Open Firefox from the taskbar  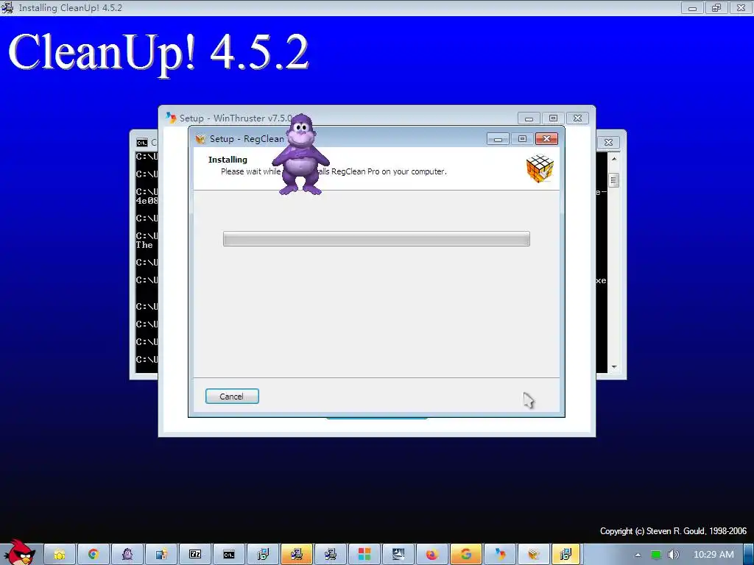[x=431, y=555]
